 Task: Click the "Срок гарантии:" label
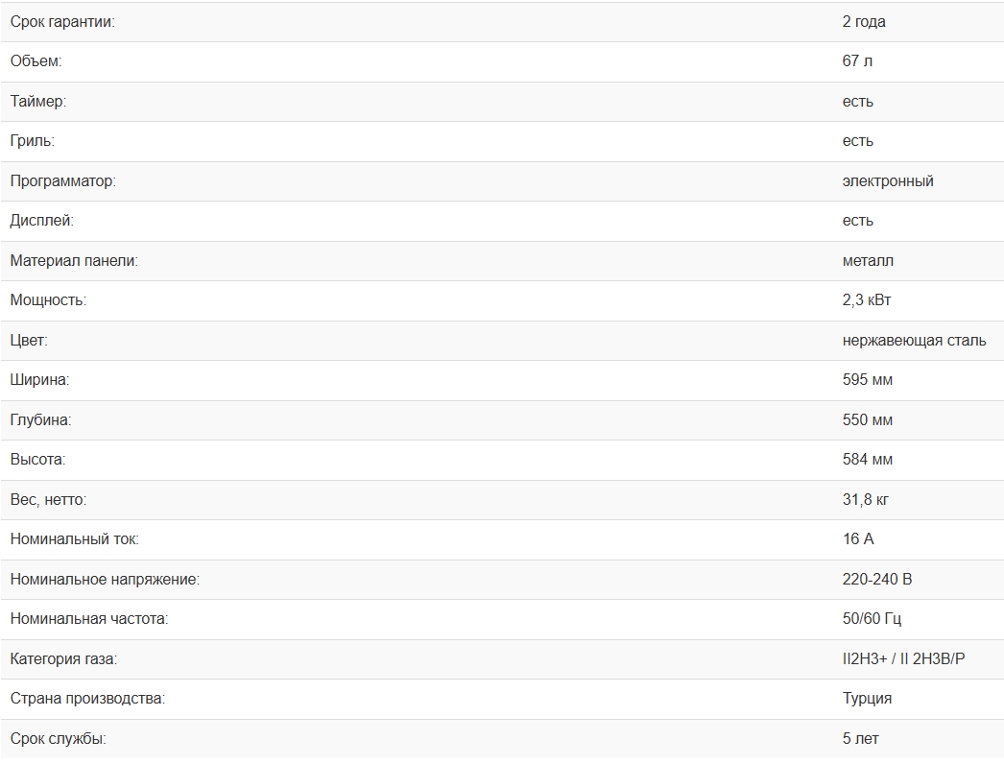click(x=61, y=21)
